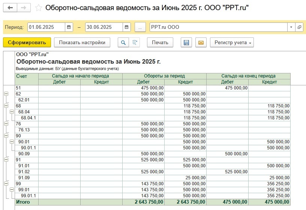Viewport: 306px width, 210px height.
Task: Collapse account 76 group
Action: [6, 124]
